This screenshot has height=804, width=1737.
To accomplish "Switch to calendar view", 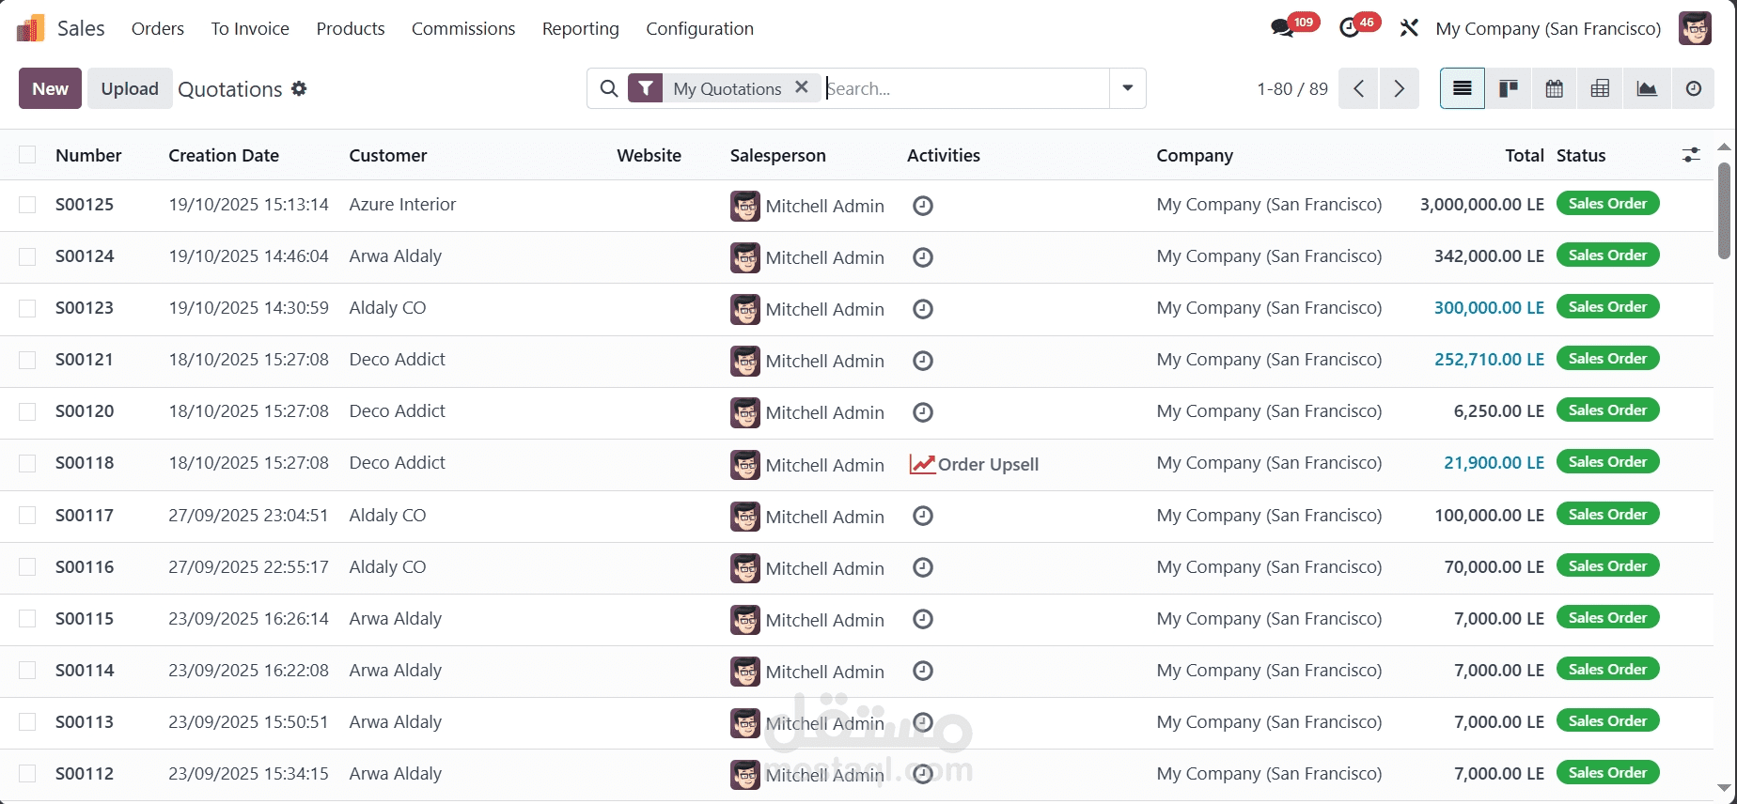I will pyautogui.click(x=1555, y=88).
